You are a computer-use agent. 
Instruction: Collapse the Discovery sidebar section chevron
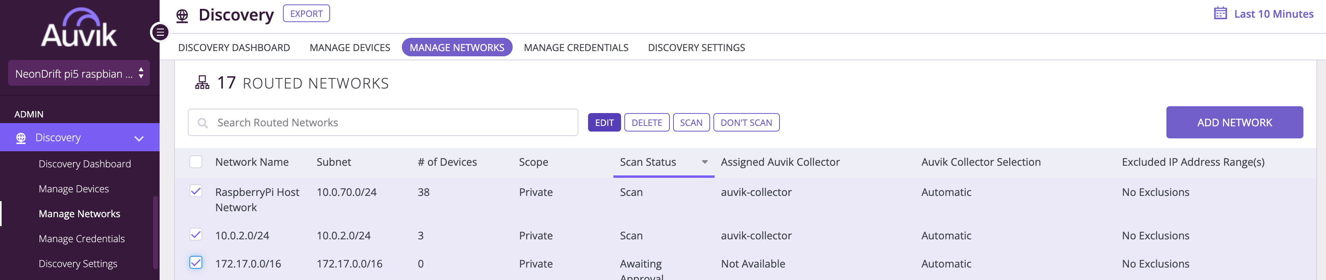139,138
